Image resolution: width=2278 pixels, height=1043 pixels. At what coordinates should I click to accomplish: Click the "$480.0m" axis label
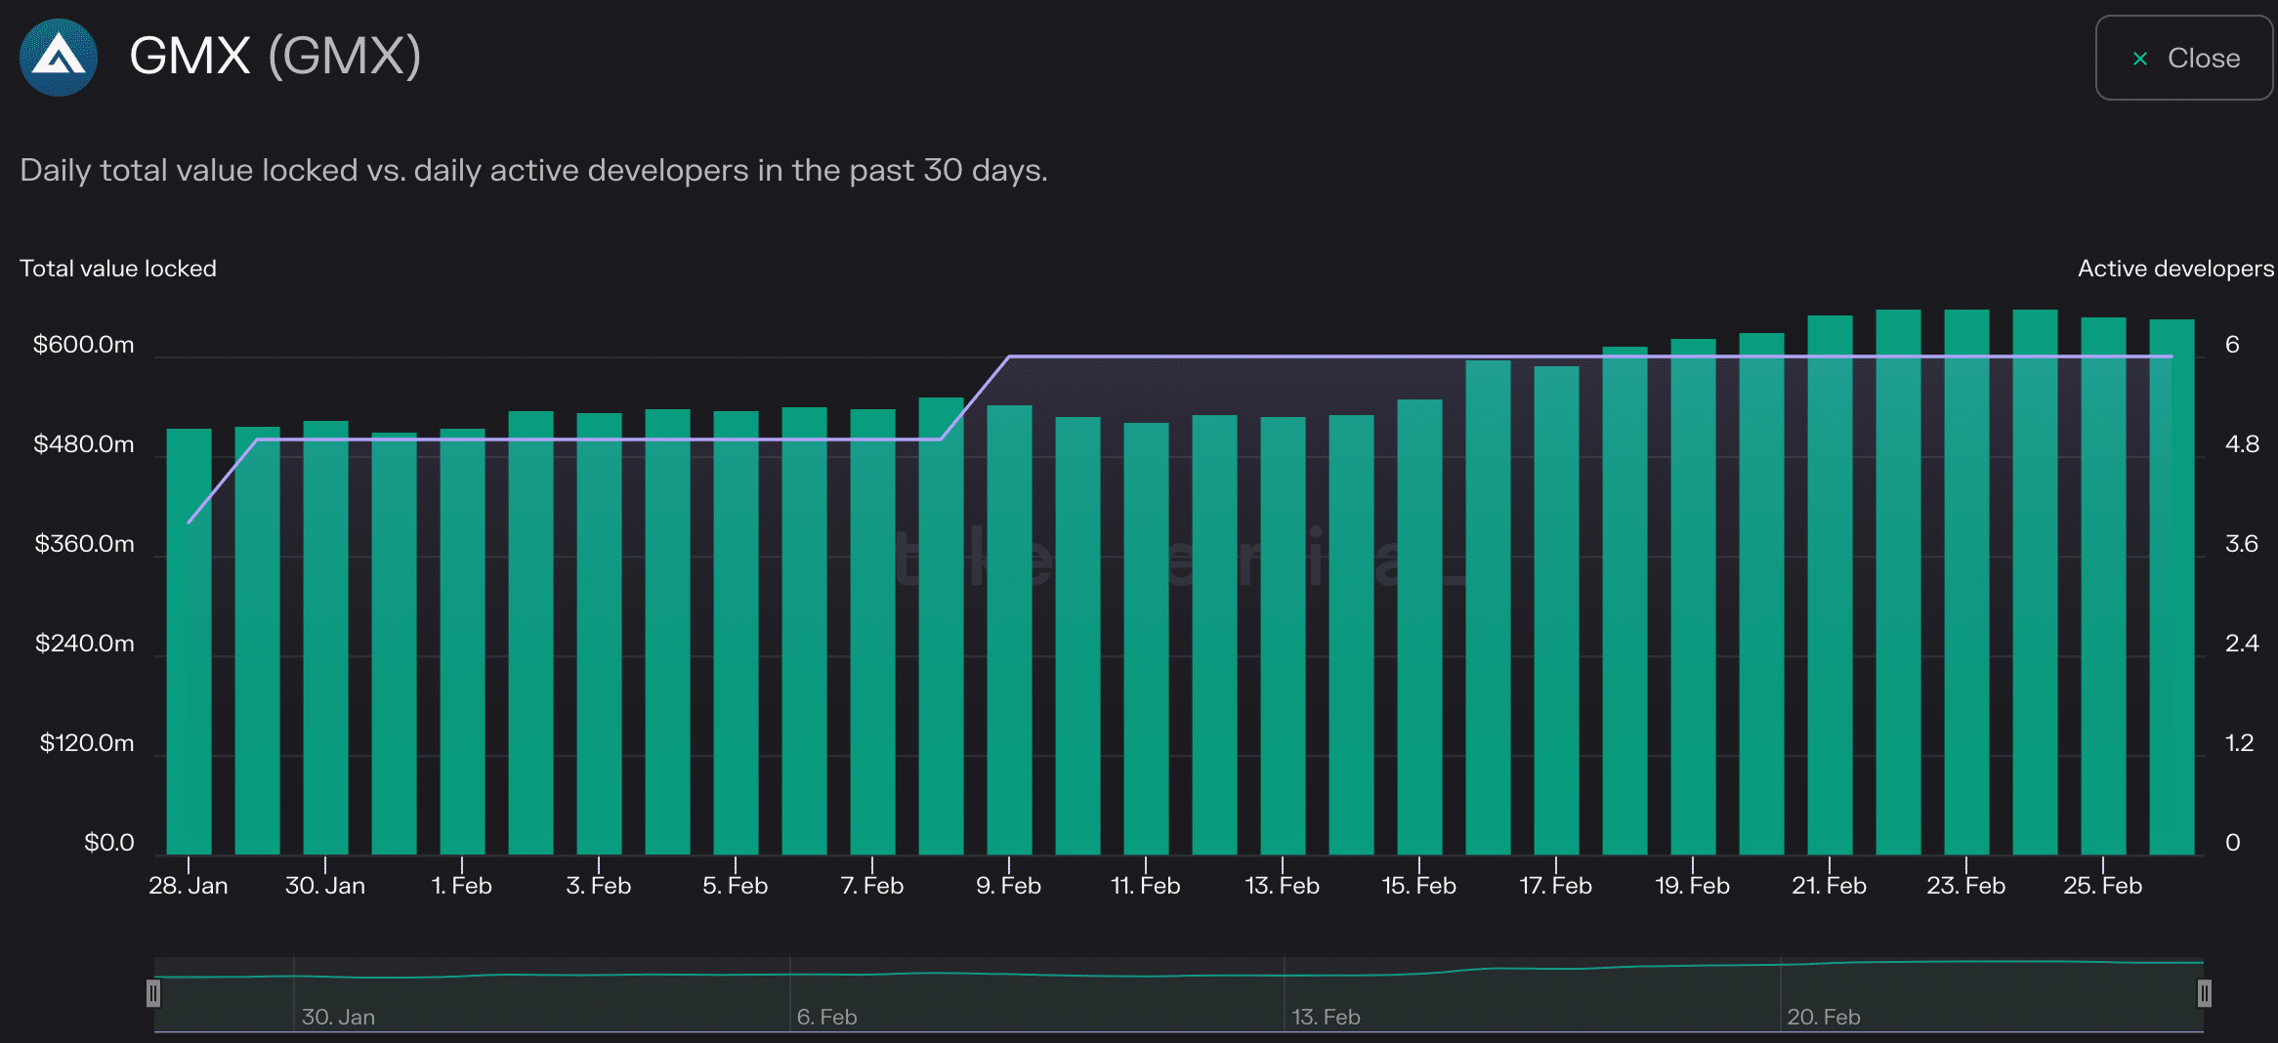coord(84,444)
